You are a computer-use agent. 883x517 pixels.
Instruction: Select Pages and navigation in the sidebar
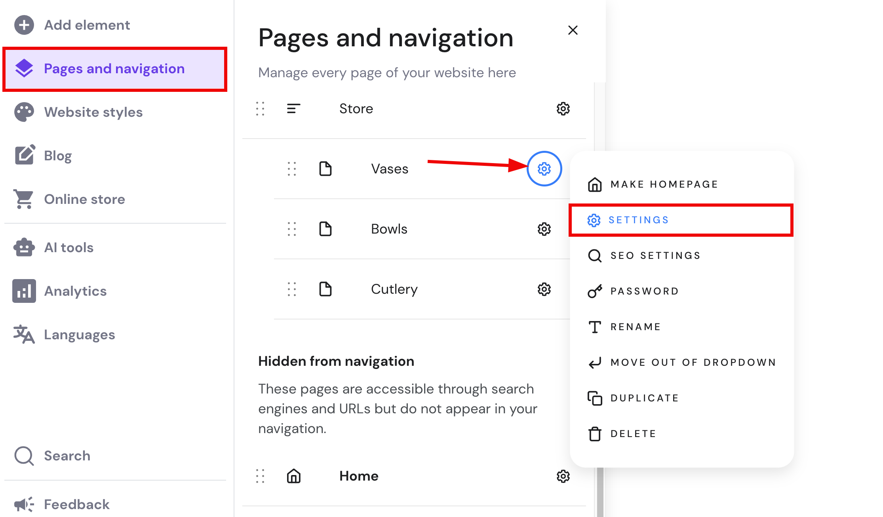(x=114, y=68)
